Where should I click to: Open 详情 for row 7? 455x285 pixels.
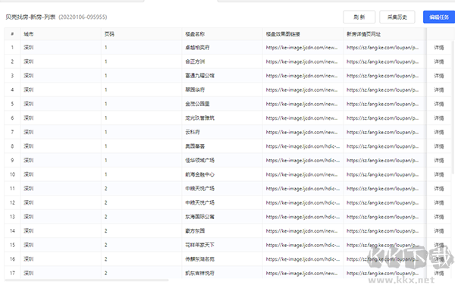pos(439,132)
